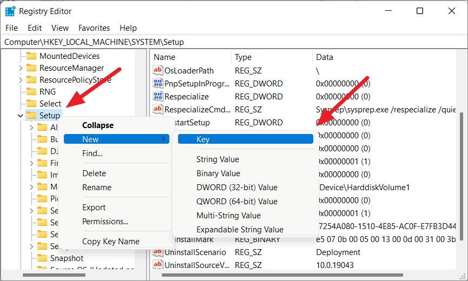Choose Collapse in the context menu
This screenshot has width=468, height=281.
pyautogui.click(x=98, y=125)
